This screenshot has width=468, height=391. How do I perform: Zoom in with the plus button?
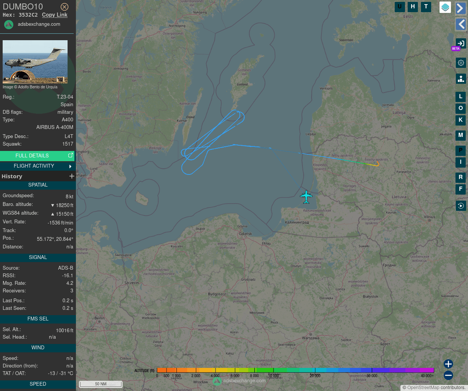448,364
